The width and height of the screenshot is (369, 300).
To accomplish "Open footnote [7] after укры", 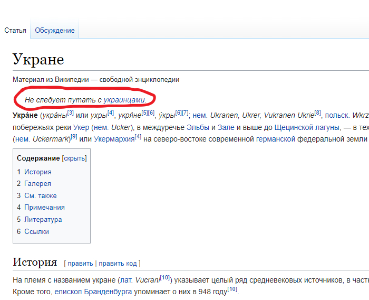I will 185,112.
